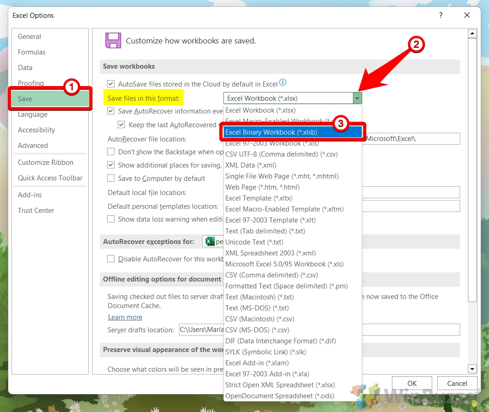This screenshot has width=489, height=412.
Task: Switch to the Accessibility category
Action: 50,130
